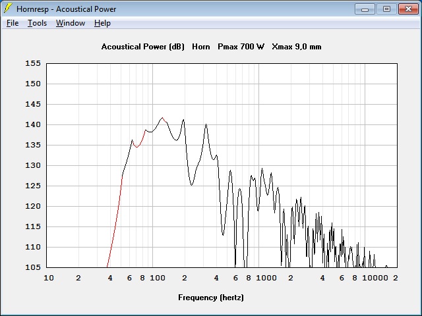Click the 'Pmax 700 W' text

coord(241,47)
